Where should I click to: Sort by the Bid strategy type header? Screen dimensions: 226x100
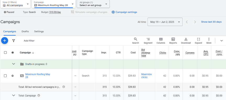146,53
